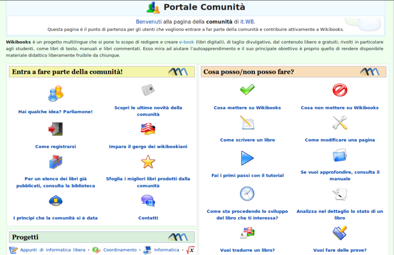Open 'Appunti di informatica libera' project link
Viewport: 394px width, 255px height.
[x=53, y=250]
